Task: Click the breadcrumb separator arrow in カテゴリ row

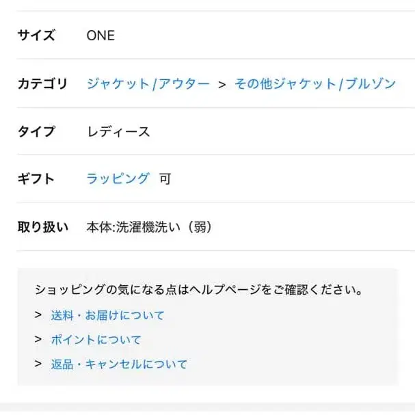Action: coord(222,85)
